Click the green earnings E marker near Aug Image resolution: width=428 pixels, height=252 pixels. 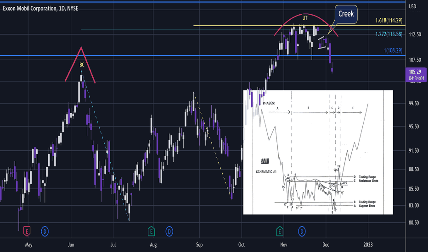coord(151,231)
